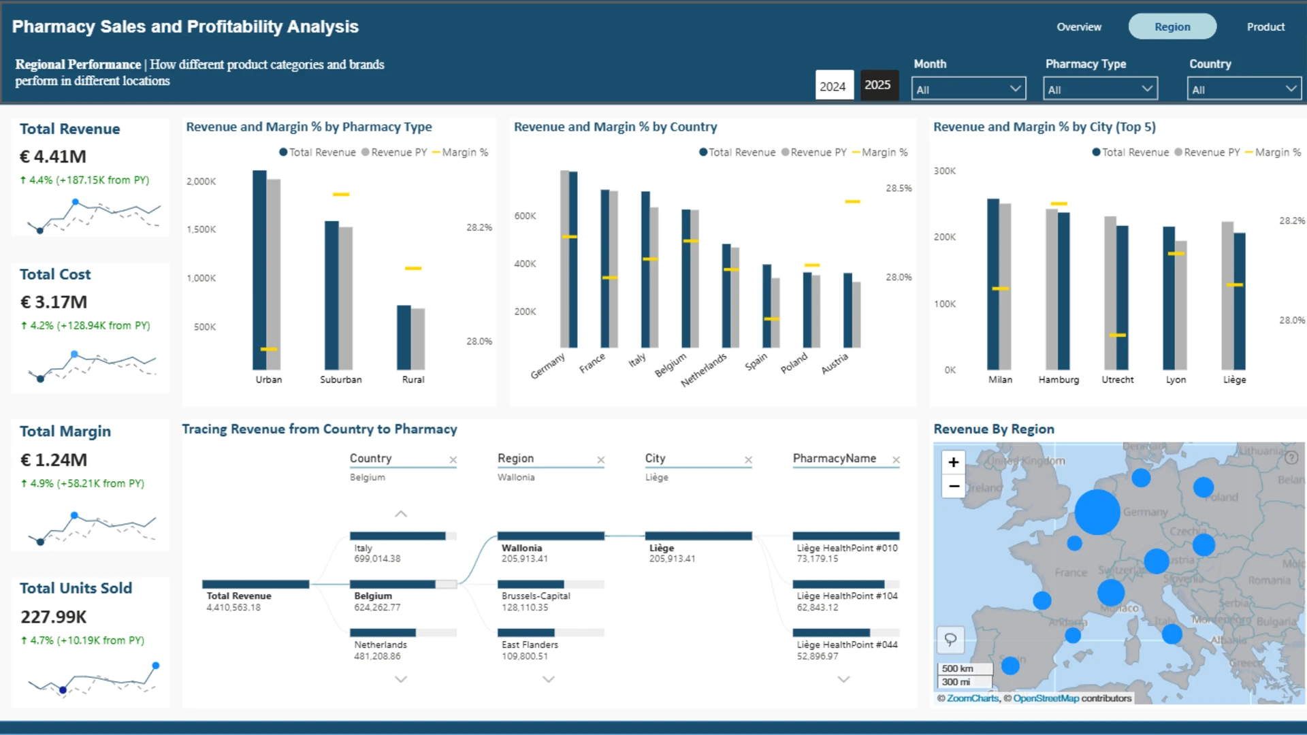Viewport: 1307px width, 735px height.
Task: Remove the City level x icon
Action: [748, 460]
